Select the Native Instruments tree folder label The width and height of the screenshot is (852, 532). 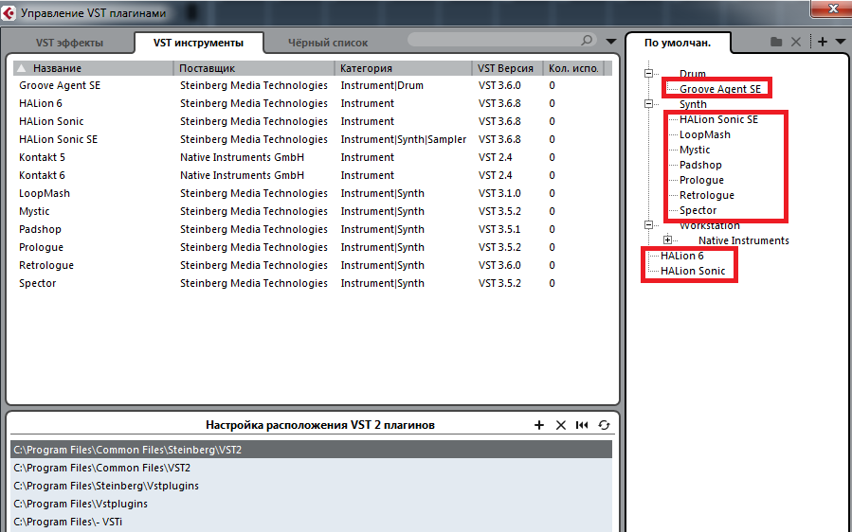coord(743,239)
